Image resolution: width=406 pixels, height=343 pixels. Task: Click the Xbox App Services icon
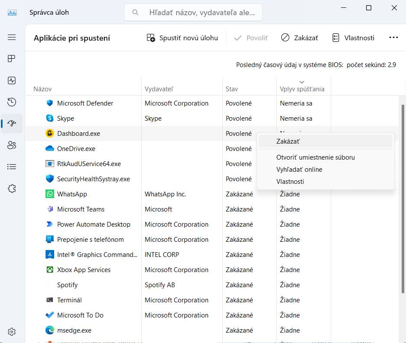coord(50,269)
